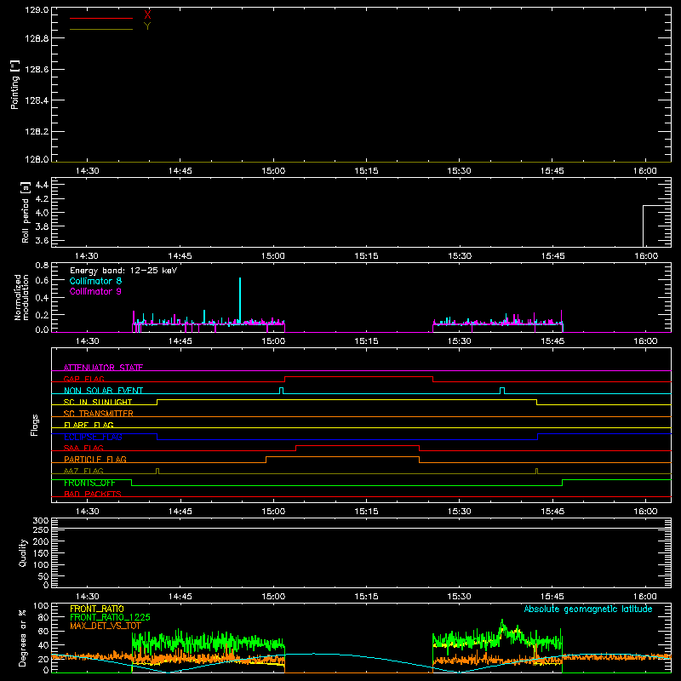The height and width of the screenshot is (681, 681).
Task: Click the FLARE_FLAG label
Action: 89,425
